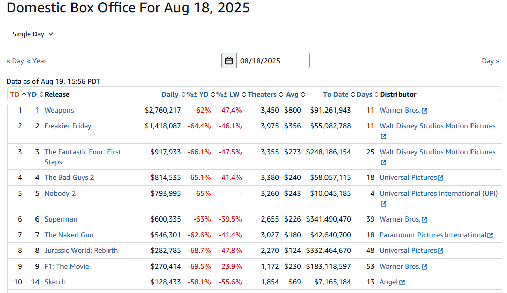Open the Superman release link

click(x=61, y=219)
